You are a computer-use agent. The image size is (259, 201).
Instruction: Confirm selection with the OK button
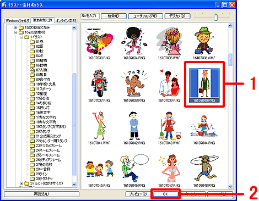[x=165, y=194]
